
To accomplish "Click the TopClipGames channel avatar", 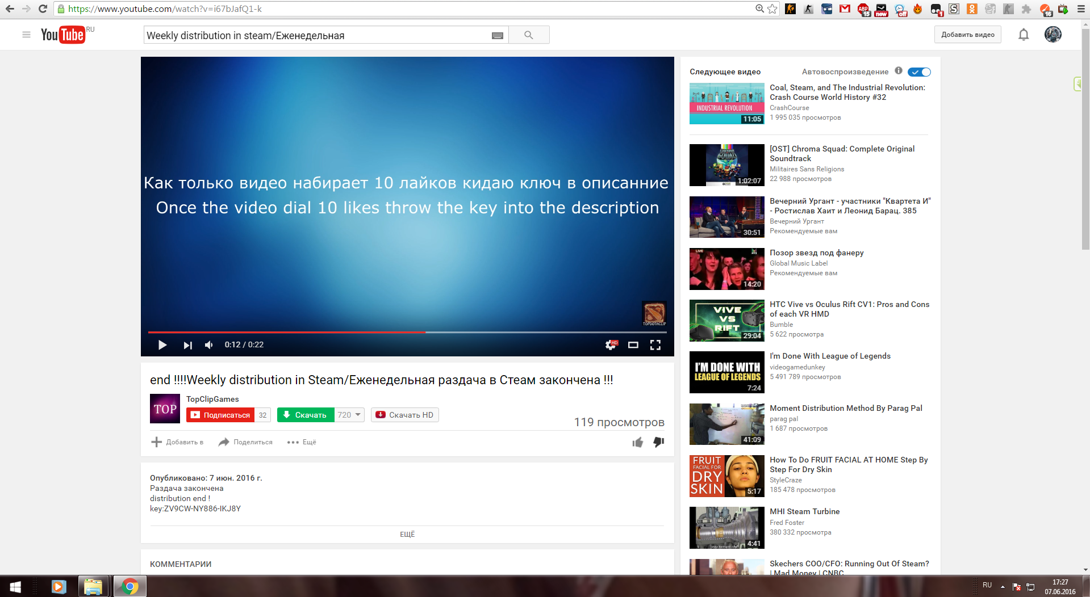I will point(165,409).
